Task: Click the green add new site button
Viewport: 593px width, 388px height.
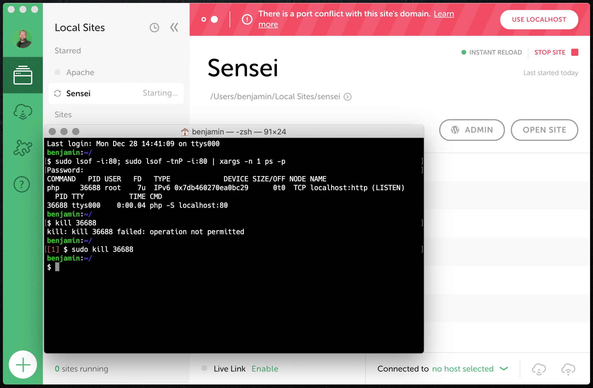Action: pos(23,365)
